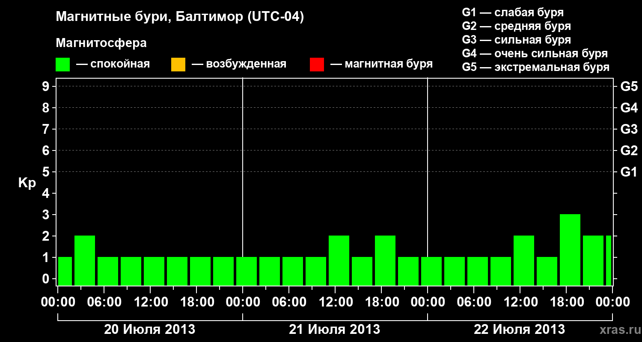Viewport: 642px width, 342px height.
Task: Click the Kp 2 bar at 18:00 on 21 July
Action: [x=385, y=260]
